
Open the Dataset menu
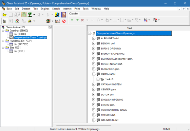pos(26,9)
